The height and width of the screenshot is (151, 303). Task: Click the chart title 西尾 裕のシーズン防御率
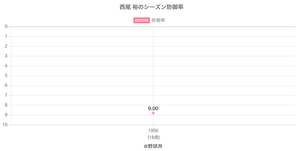151,7
